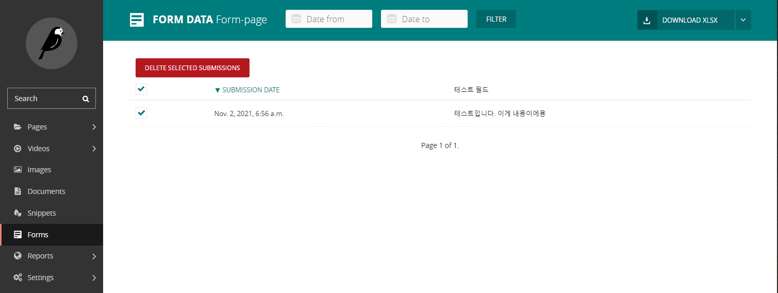The width and height of the screenshot is (778, 293).
Task: Click the calendar icon in Date to
Action: coord(391,19)
